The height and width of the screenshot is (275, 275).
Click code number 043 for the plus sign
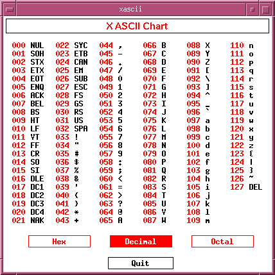point(62,221)
